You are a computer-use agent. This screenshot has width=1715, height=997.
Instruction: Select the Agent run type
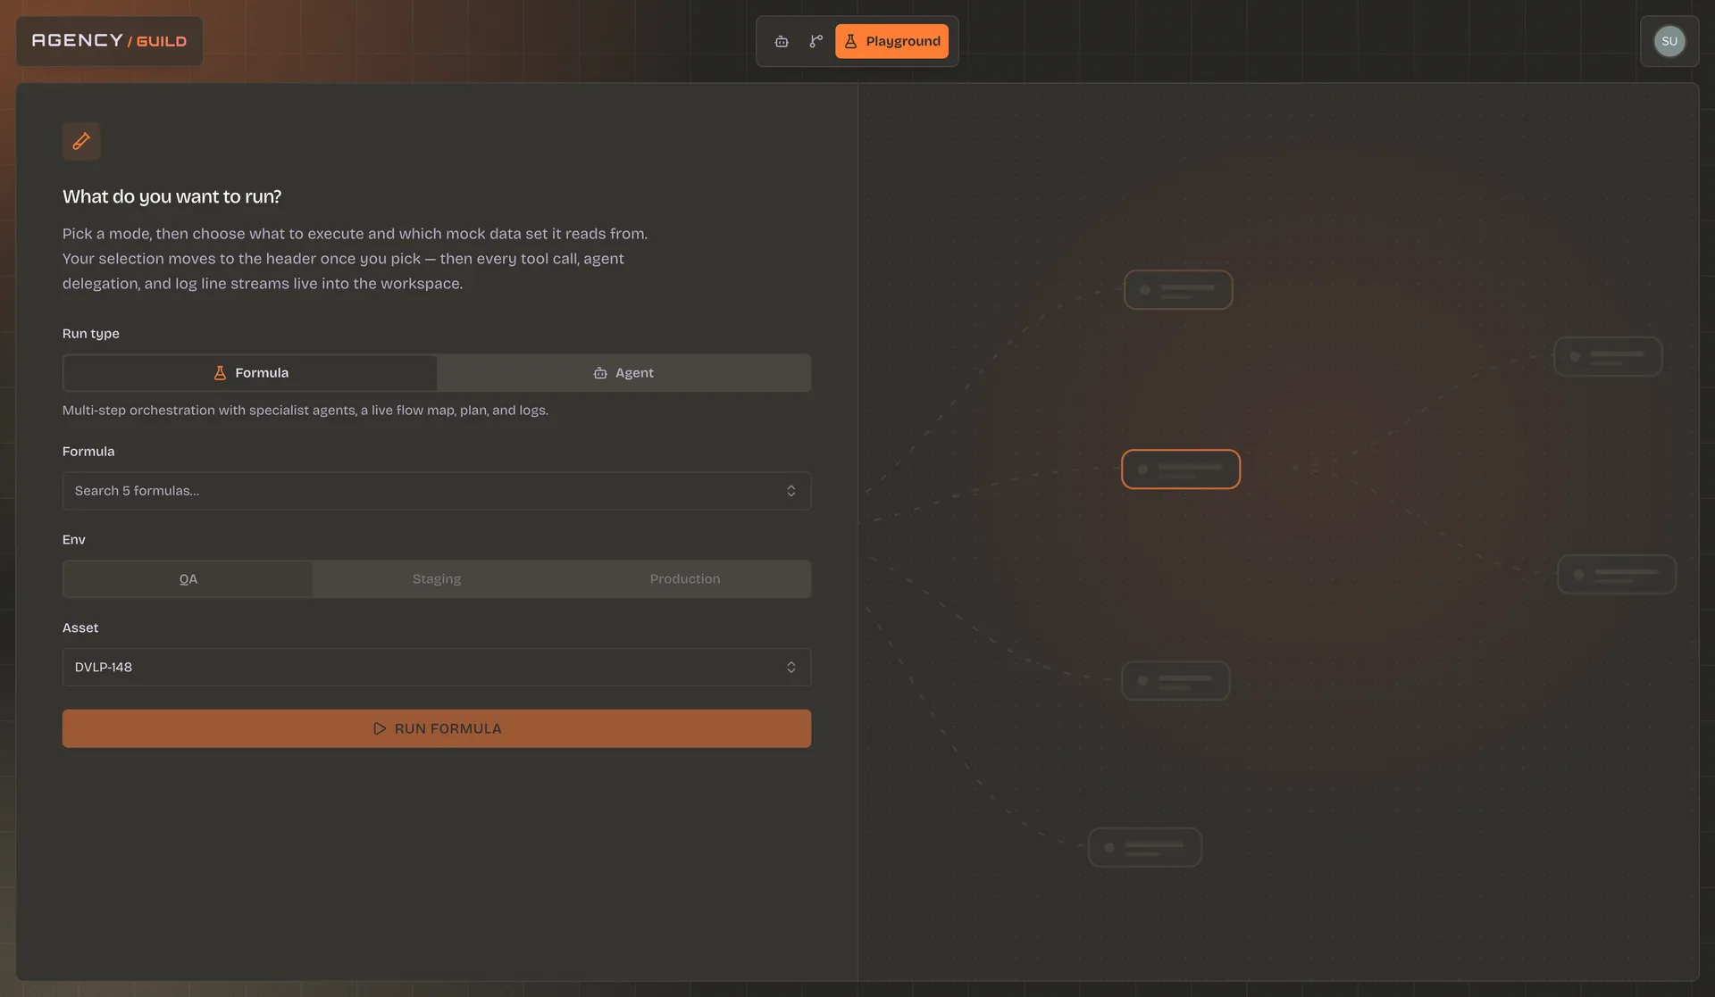coord(623,373)
